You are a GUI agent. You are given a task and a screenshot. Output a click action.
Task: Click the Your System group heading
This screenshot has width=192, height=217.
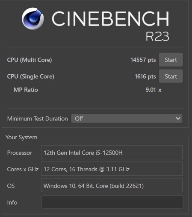(x=21, y=138)
